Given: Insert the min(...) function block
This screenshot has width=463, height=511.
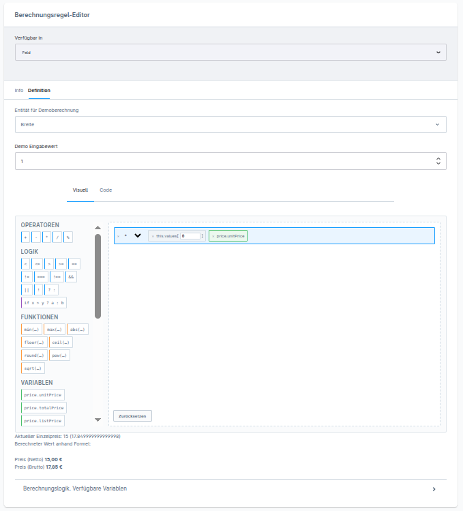Looking at the screenshot, I should coord(31,329).
